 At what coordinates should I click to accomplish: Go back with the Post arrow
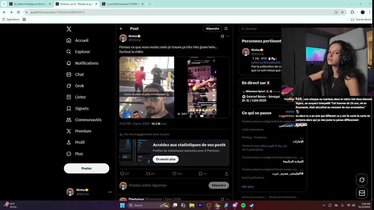coord(121,29)
